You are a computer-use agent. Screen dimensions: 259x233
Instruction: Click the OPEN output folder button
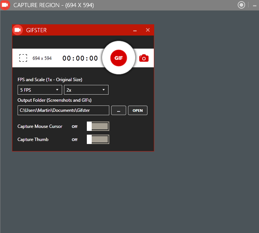(138, 110)
